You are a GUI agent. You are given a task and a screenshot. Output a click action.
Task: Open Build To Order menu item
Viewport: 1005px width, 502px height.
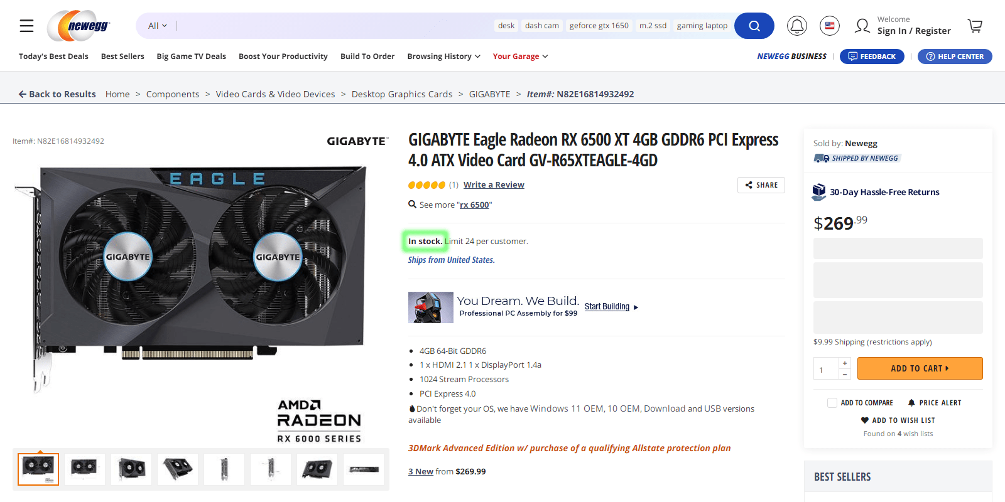[367, 56]
